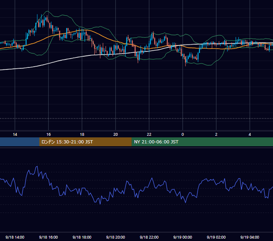Click the 9/19 04:00 indicator axis label
The height and width of the screenshot is (241, 273).
point(250,237)
